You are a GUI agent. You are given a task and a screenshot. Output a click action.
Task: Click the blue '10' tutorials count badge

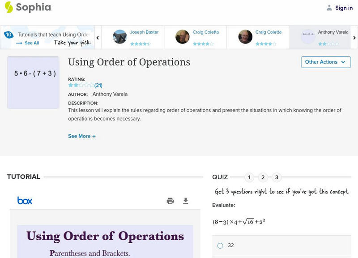click(8, 34)
